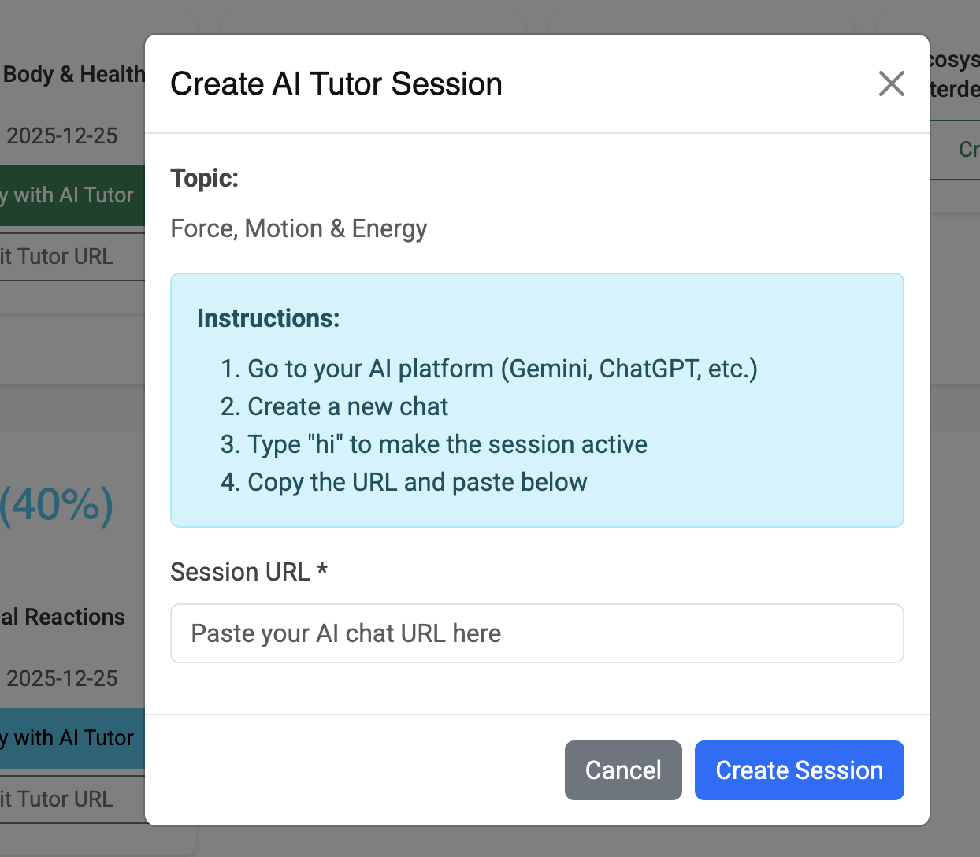Click the 40% progress text
The image size is (980, 857).
coord(57,505)
